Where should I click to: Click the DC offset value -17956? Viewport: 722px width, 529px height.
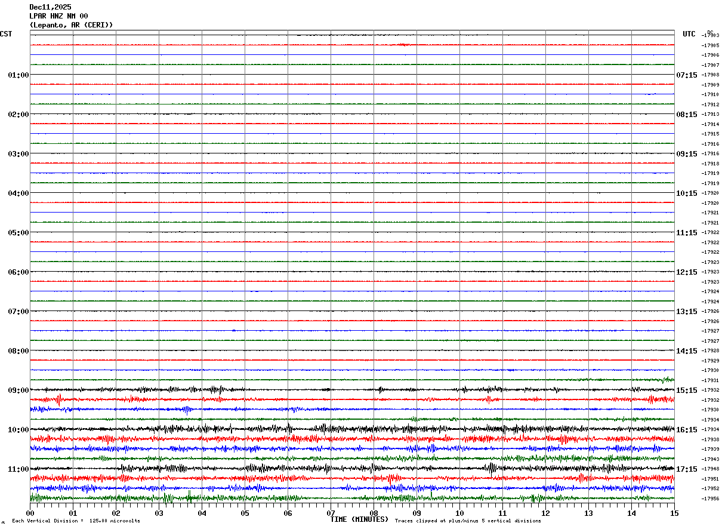tap(710, 499)
